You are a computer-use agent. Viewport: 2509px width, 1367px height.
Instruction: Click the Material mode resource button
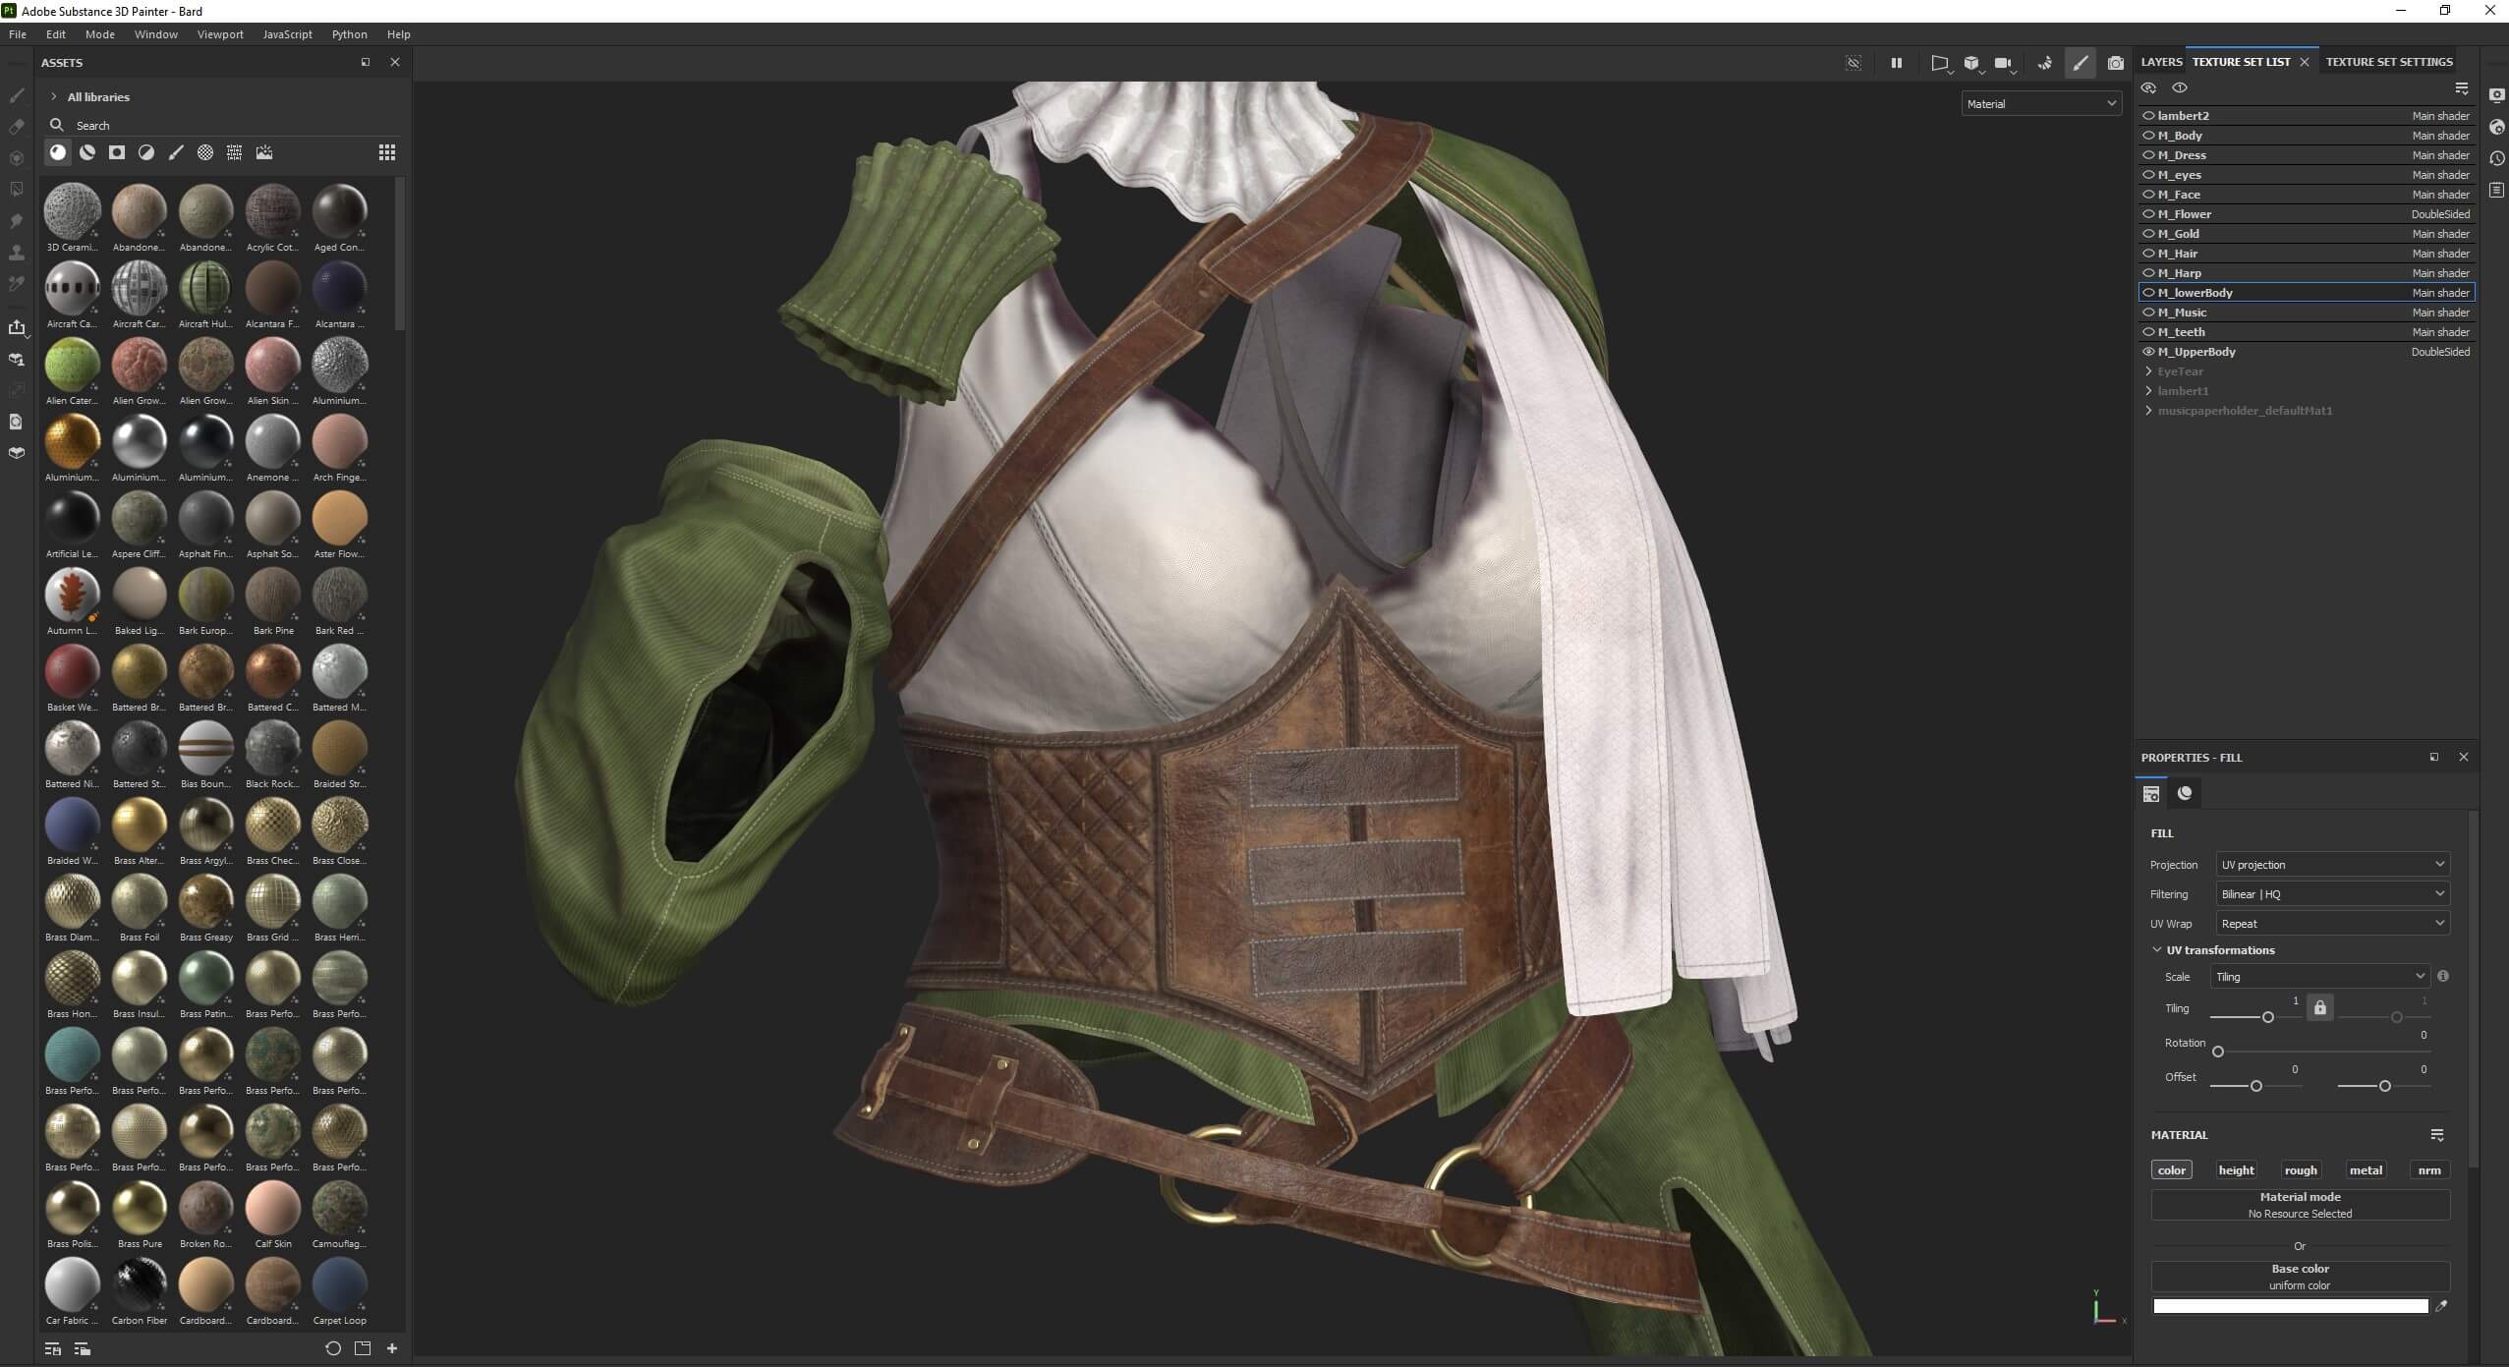[x=2300, y=1205]
